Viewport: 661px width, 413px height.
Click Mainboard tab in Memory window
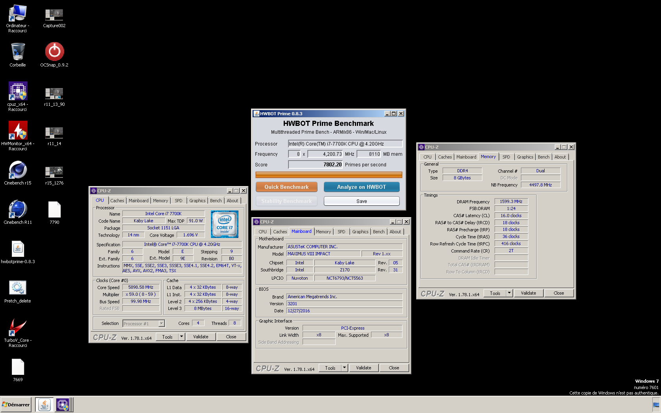coord(466,157)
